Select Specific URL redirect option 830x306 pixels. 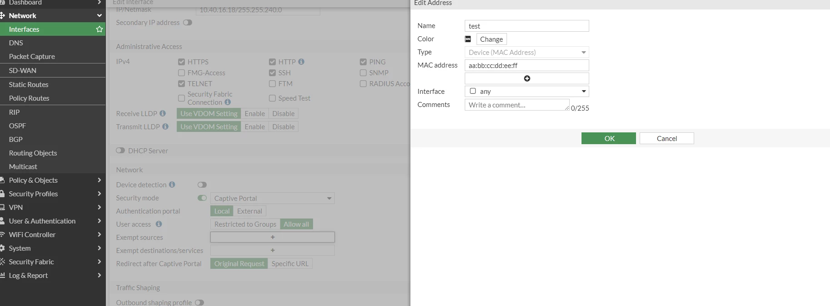[290, 263]
